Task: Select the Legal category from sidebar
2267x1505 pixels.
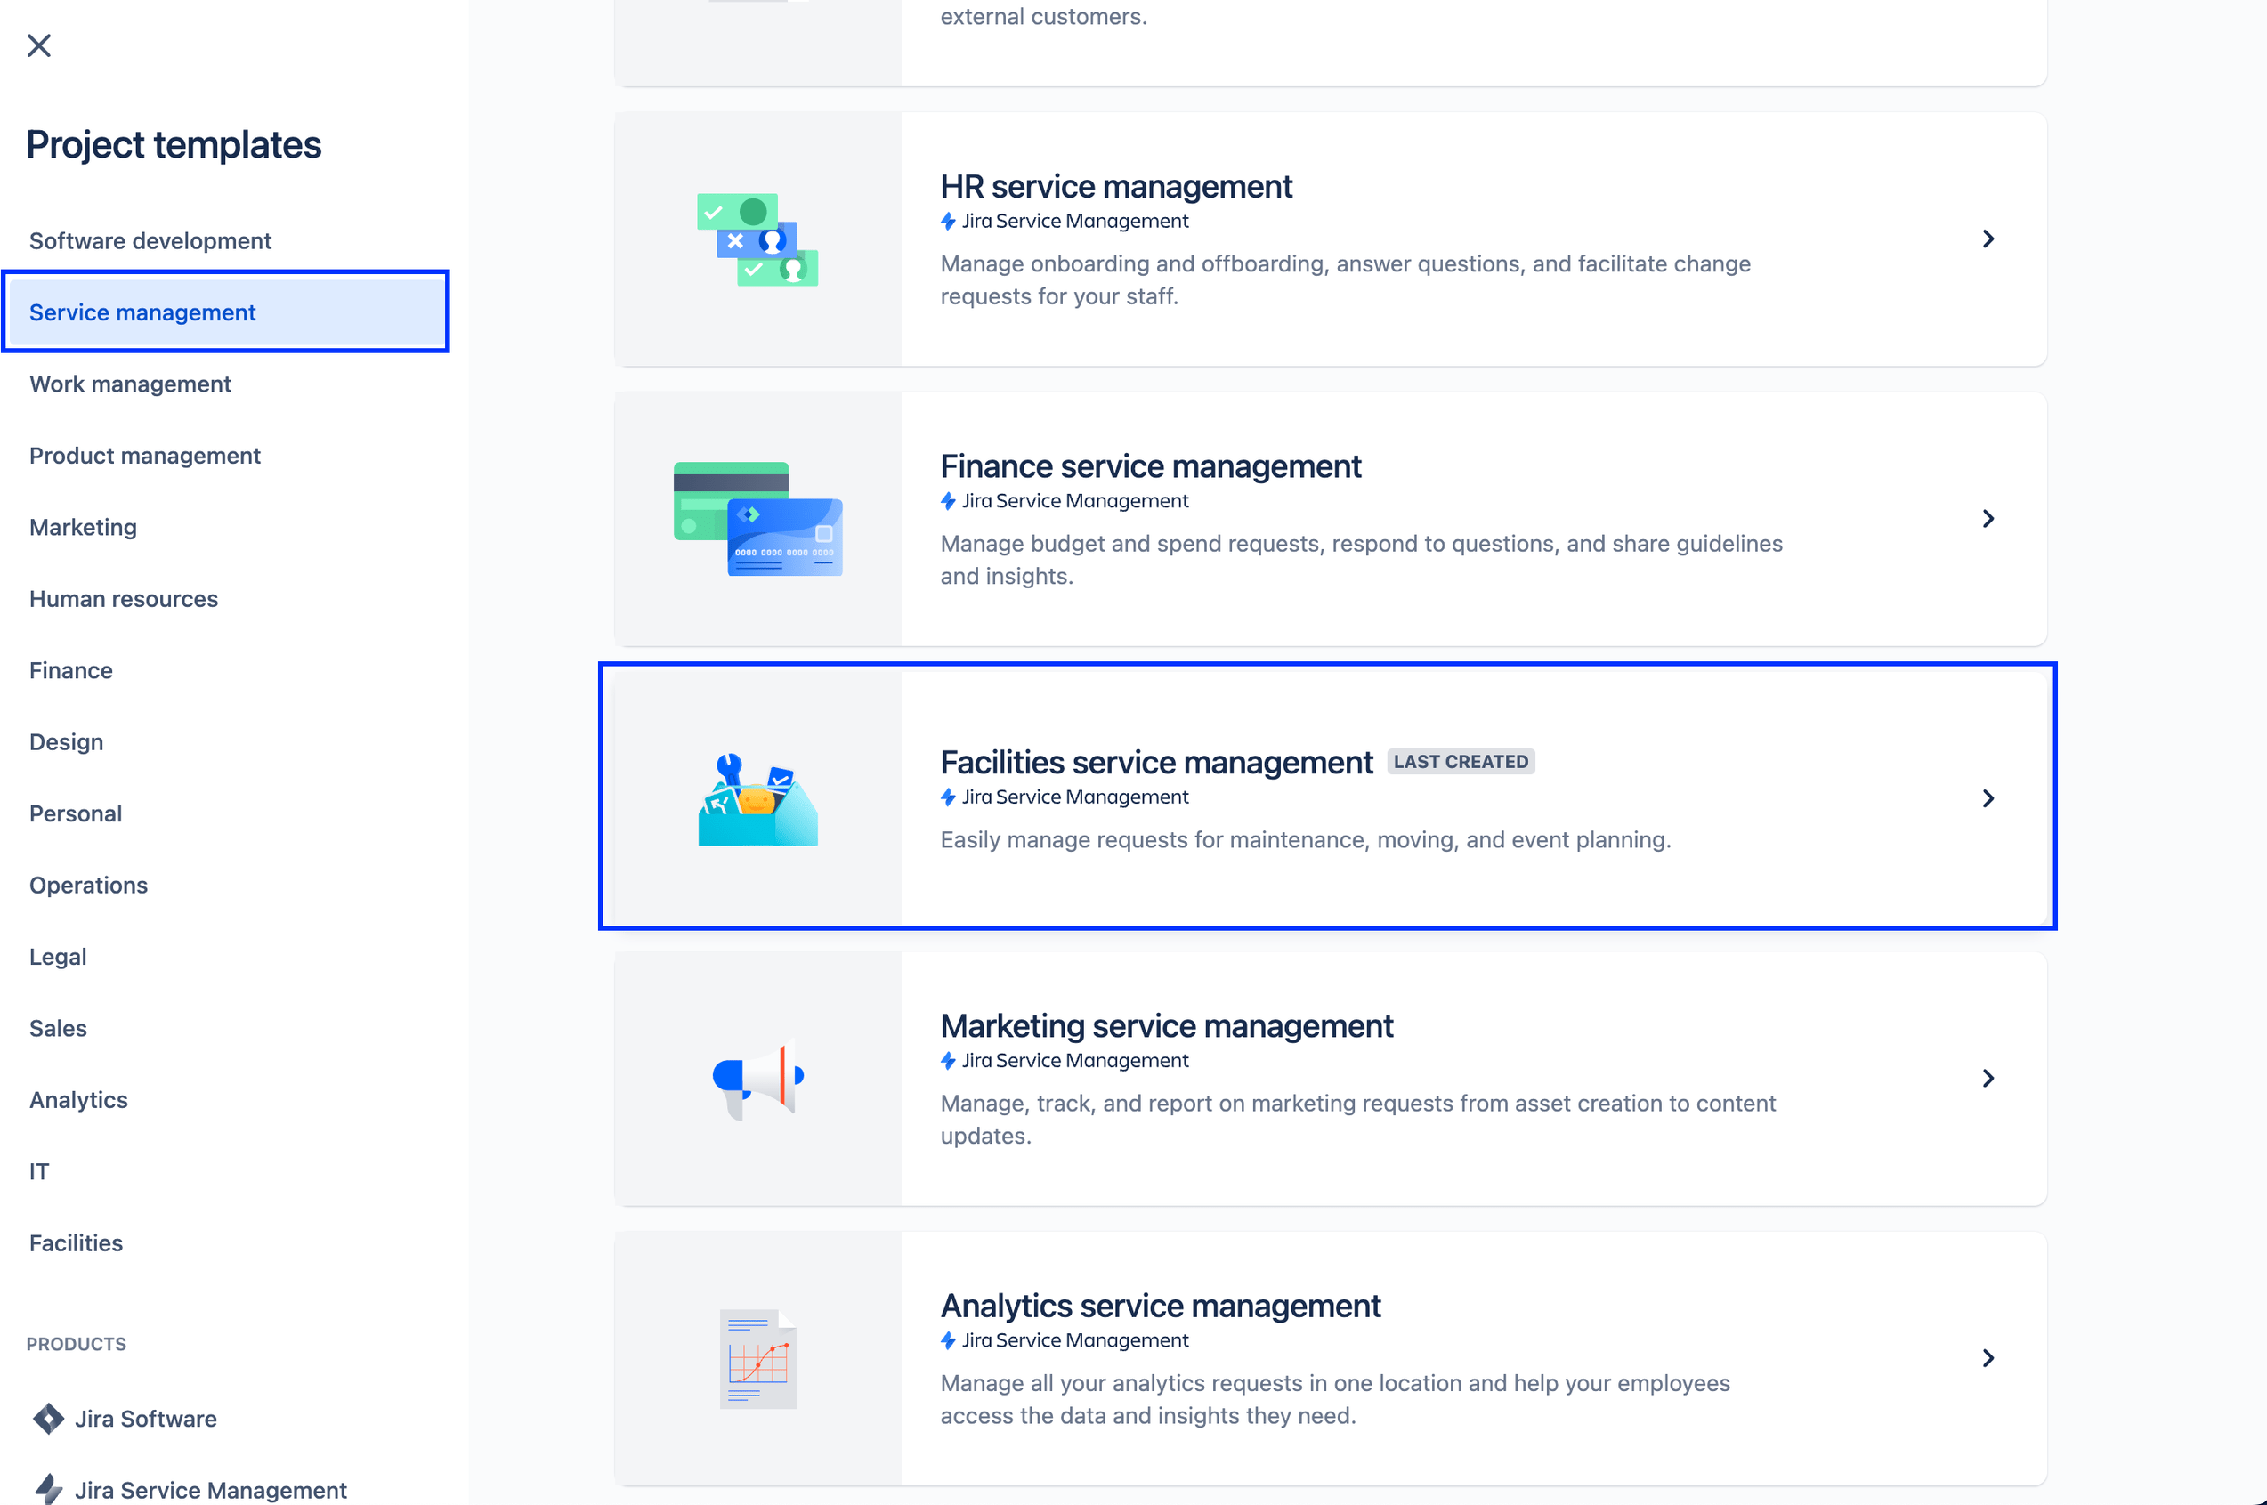Action: click(x=59, y=956)
